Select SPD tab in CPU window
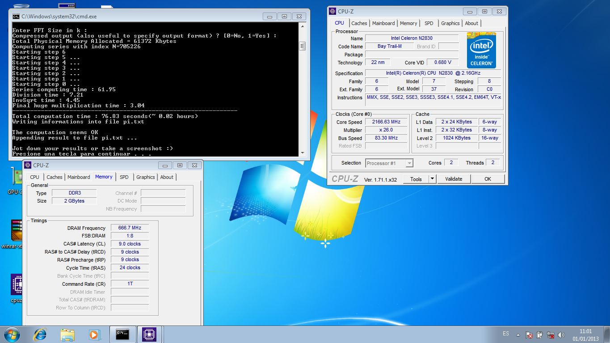Image resolution: width=610 pixels, height=343 pixels. coord(429,23)
